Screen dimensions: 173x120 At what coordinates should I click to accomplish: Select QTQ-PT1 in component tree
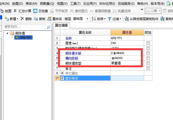coord(23,37)
